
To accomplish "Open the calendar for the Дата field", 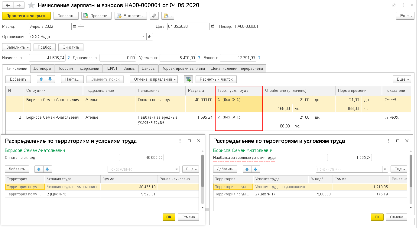I will (x=213, y=26).
